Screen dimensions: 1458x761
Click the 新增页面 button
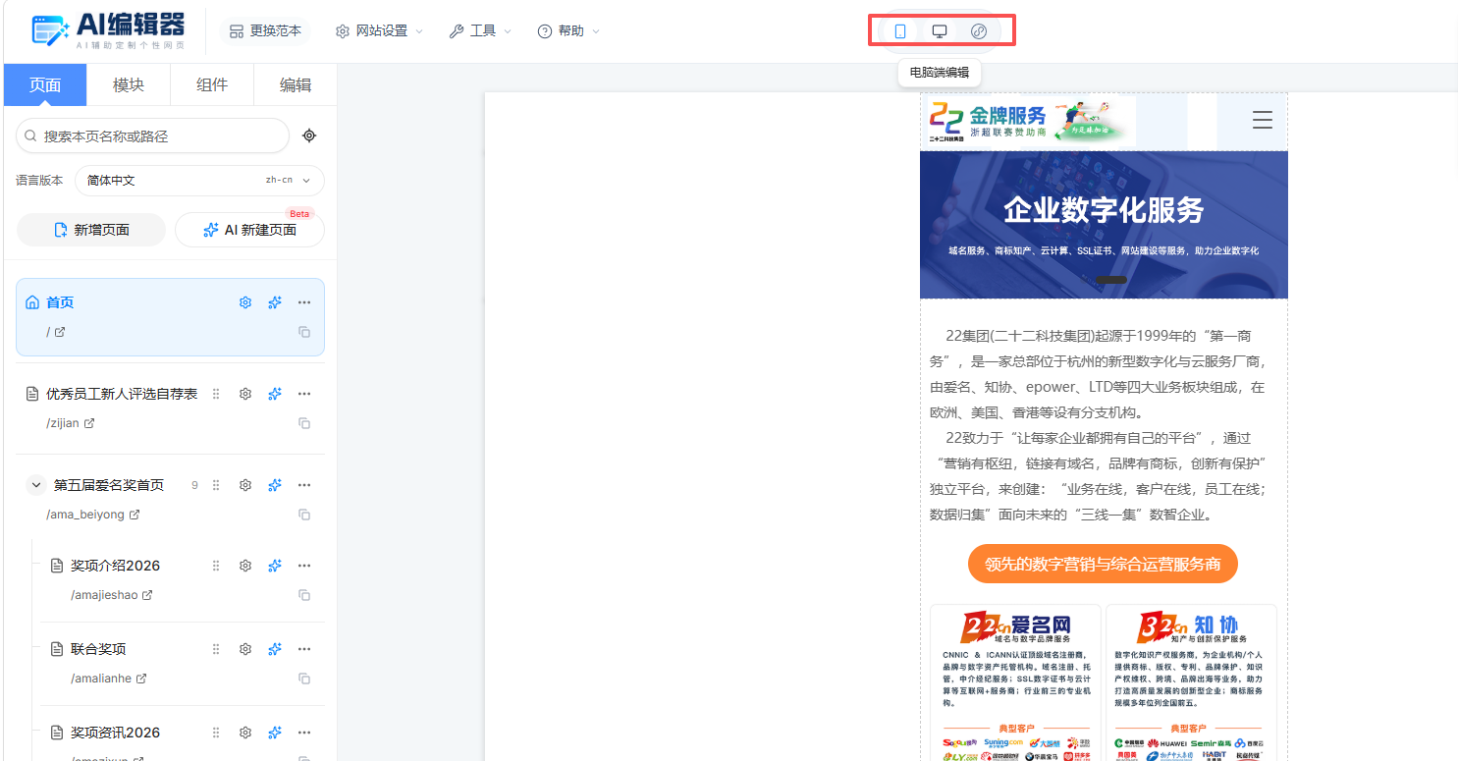[x=91, y=230]
